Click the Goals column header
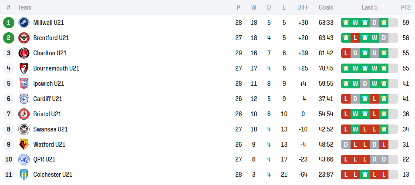This screenshot has width=415, height=185. [x=326, y=7]
